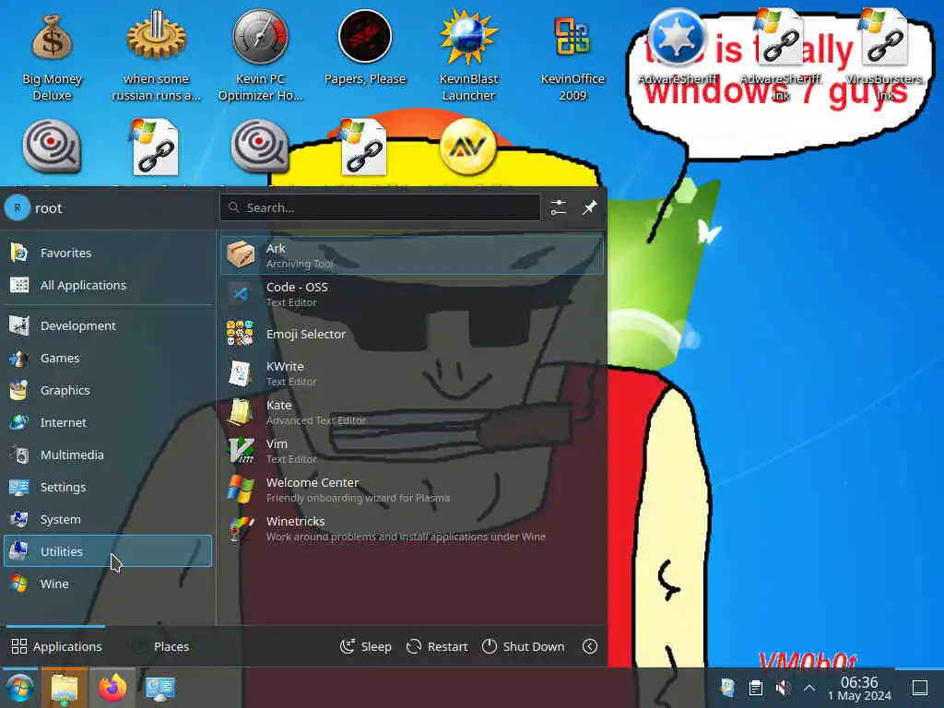
Task: Click the muted volume tray icon
Action: pyautogui.click(x=783, y=688)
